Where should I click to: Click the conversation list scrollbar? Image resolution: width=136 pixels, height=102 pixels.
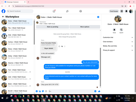(34, 32)
